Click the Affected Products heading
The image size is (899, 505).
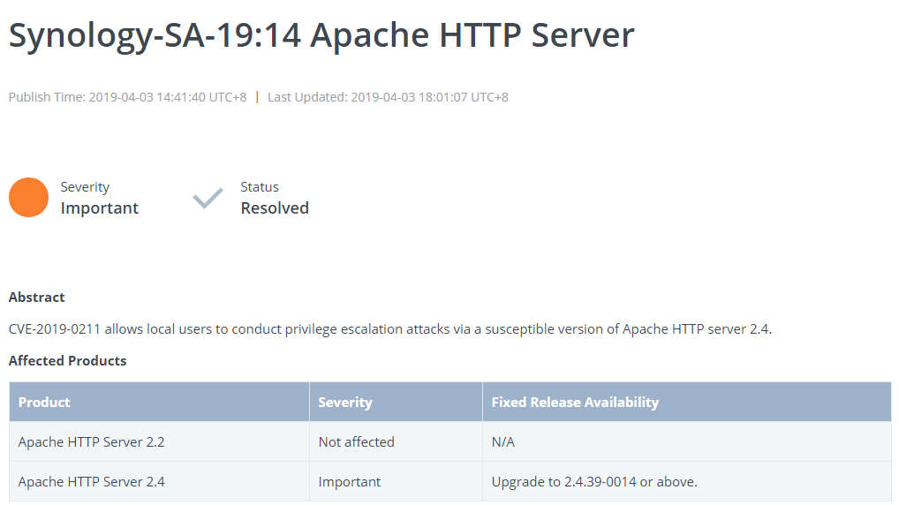point(68,360)
